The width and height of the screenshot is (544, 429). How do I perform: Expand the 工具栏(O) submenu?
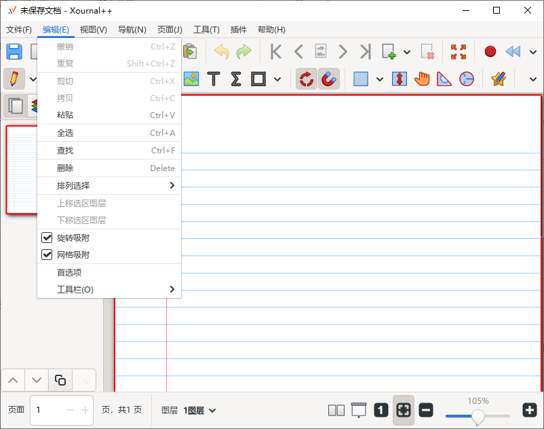click(x=109, y=289)
